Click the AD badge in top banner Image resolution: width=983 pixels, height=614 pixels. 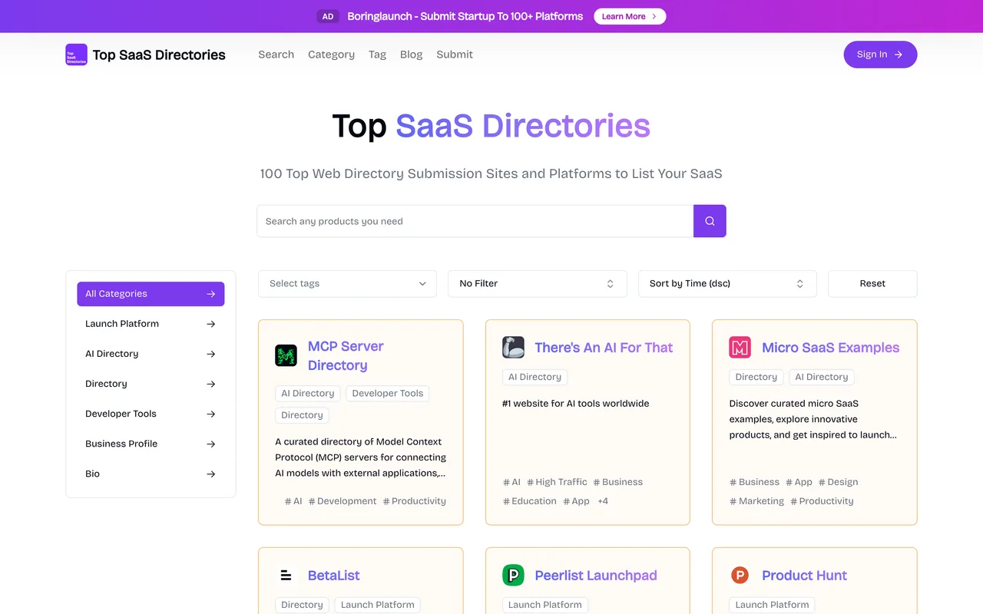tap(328, 16)
